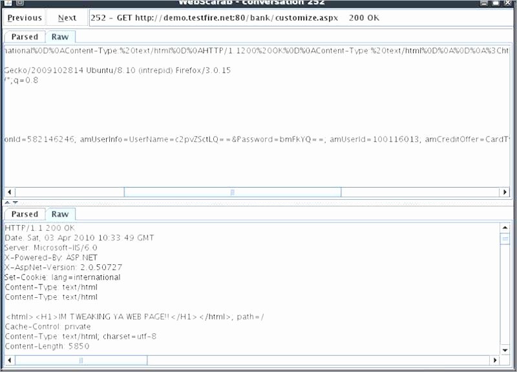
Task: Click response pane horizontal scroll left arrow
Action: (x=9, y=360)
